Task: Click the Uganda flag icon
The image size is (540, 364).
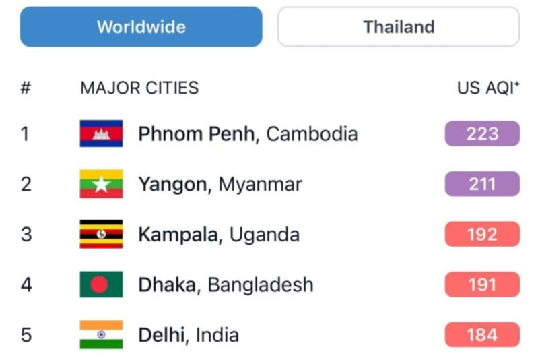Action: tap(101, 234)
